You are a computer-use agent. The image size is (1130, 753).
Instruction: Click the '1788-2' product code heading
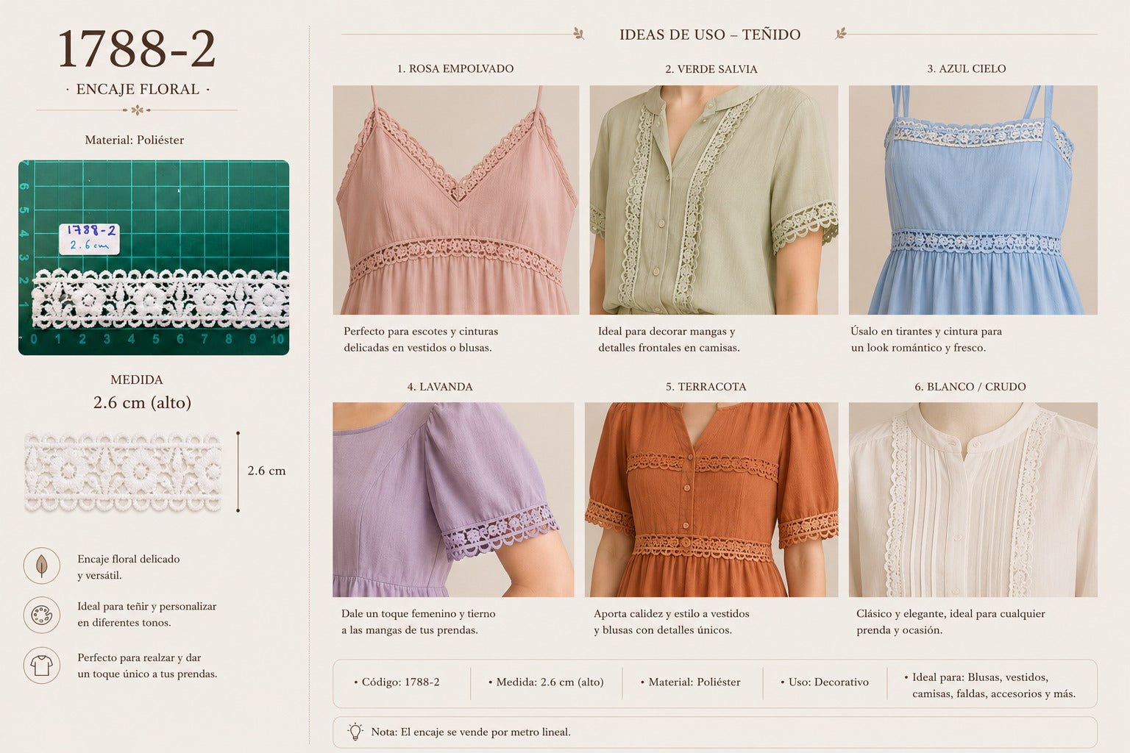[137, 49]
